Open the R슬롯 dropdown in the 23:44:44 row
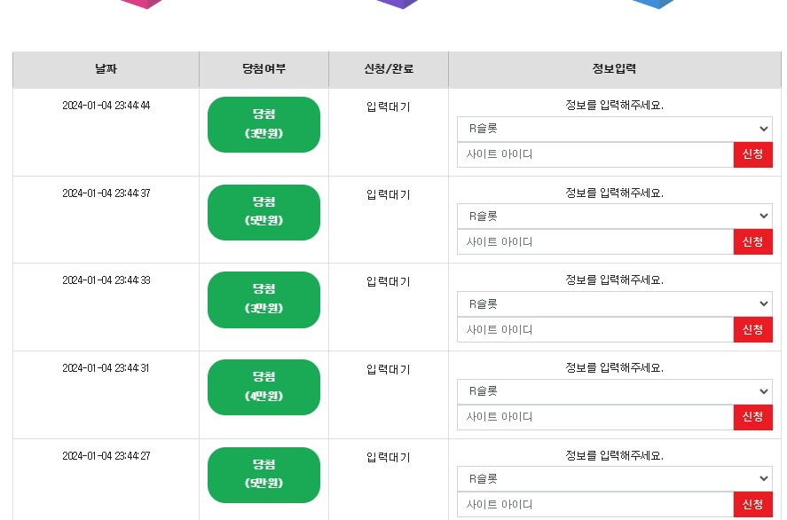The width and height of the screenshot is (787, 520). pyautogui.click(x=614, y=129)
